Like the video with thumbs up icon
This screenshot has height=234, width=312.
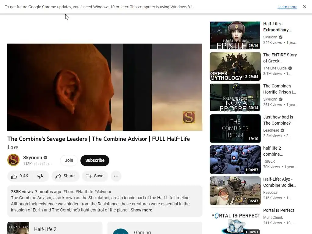[20, 176]
